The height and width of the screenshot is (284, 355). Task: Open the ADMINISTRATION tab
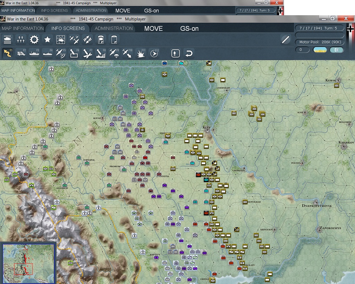(114, 28)
